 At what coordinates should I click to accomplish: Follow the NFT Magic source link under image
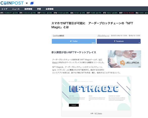(x=98, y=113)
